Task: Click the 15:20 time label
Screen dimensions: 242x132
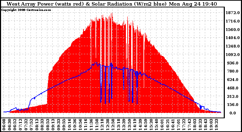Action: click(151, 125)
